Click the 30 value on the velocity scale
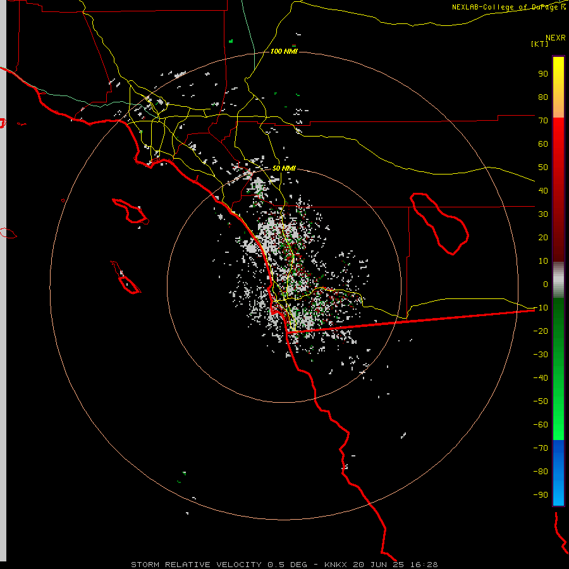The width and height of the screenshot is (569, 569). click(543, 214)
